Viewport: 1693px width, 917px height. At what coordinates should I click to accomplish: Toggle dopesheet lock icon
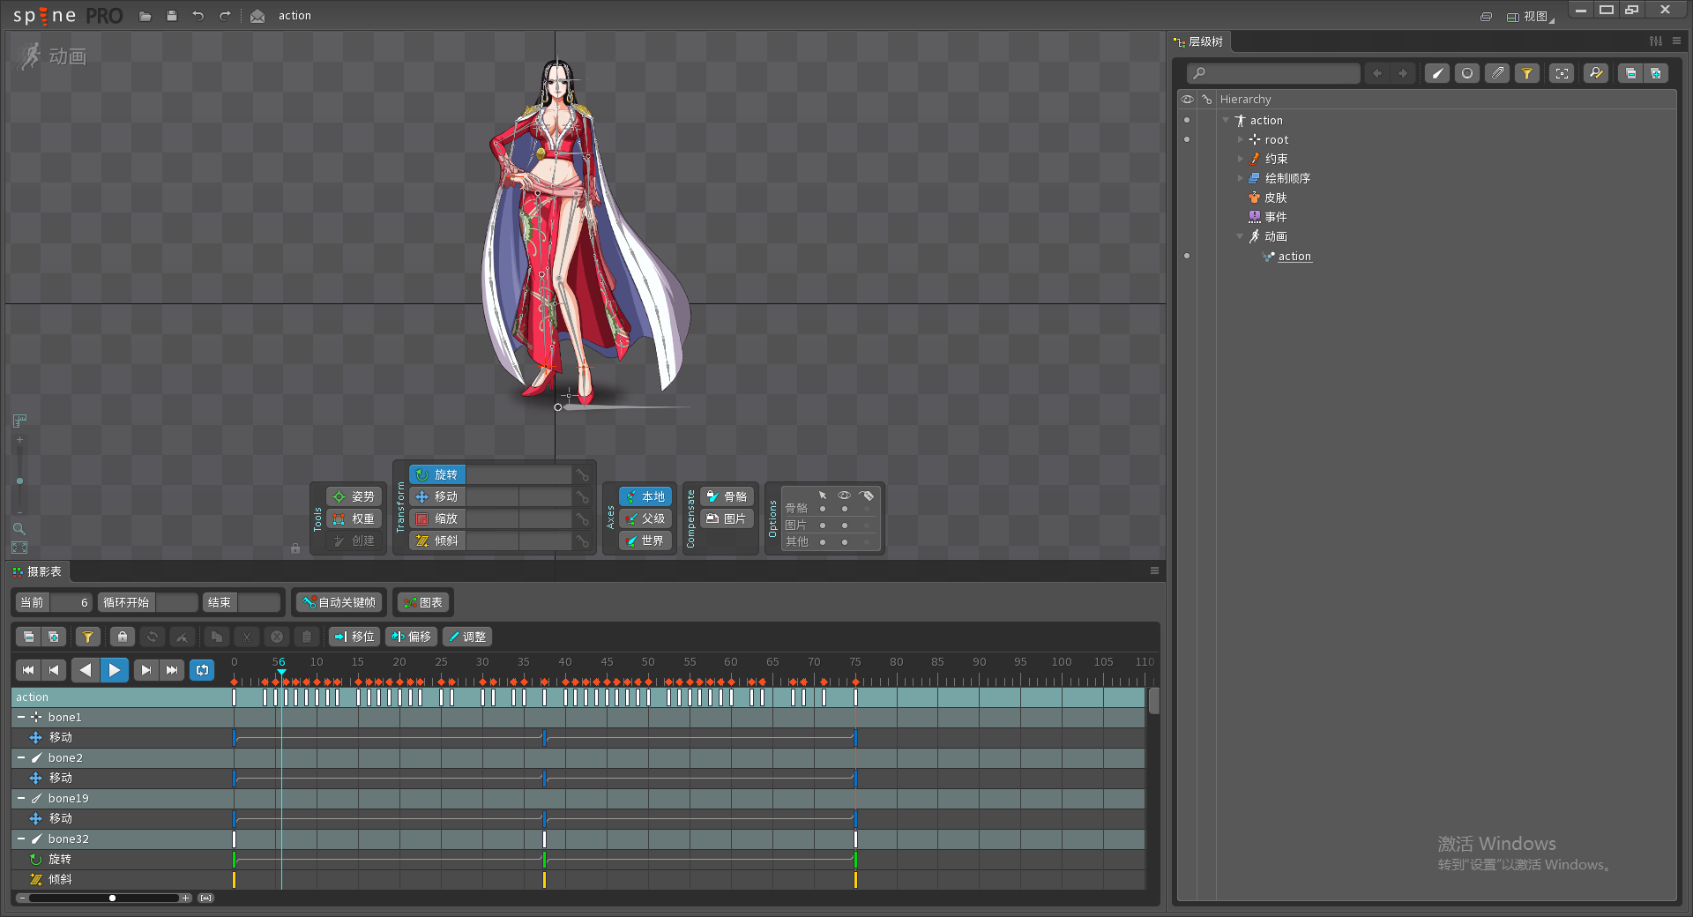[x=122, y=637]
